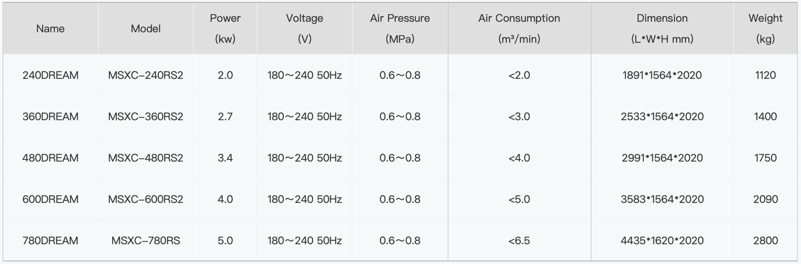This screenshot has width=801, height=264.
Task: Click the Dimension (L*W*H mm) header
Action: point(662,28)
